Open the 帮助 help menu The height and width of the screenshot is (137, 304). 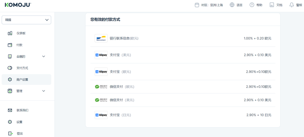click(x=256, y=5)
